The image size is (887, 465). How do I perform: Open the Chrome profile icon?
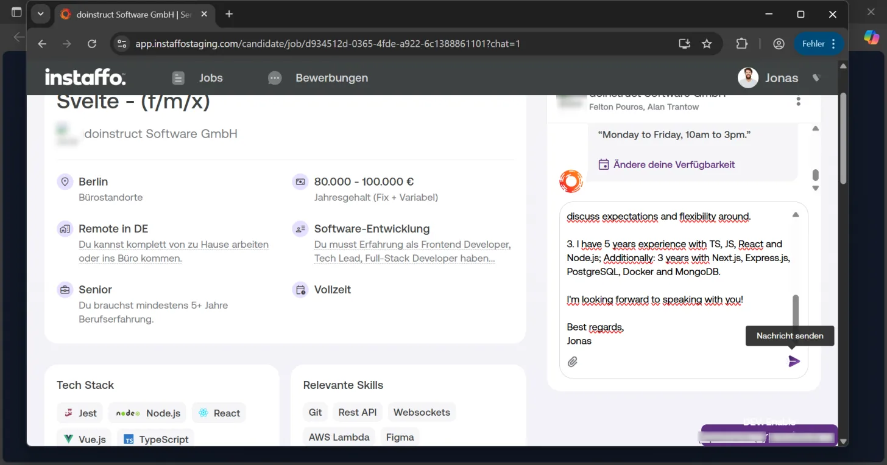779,44
